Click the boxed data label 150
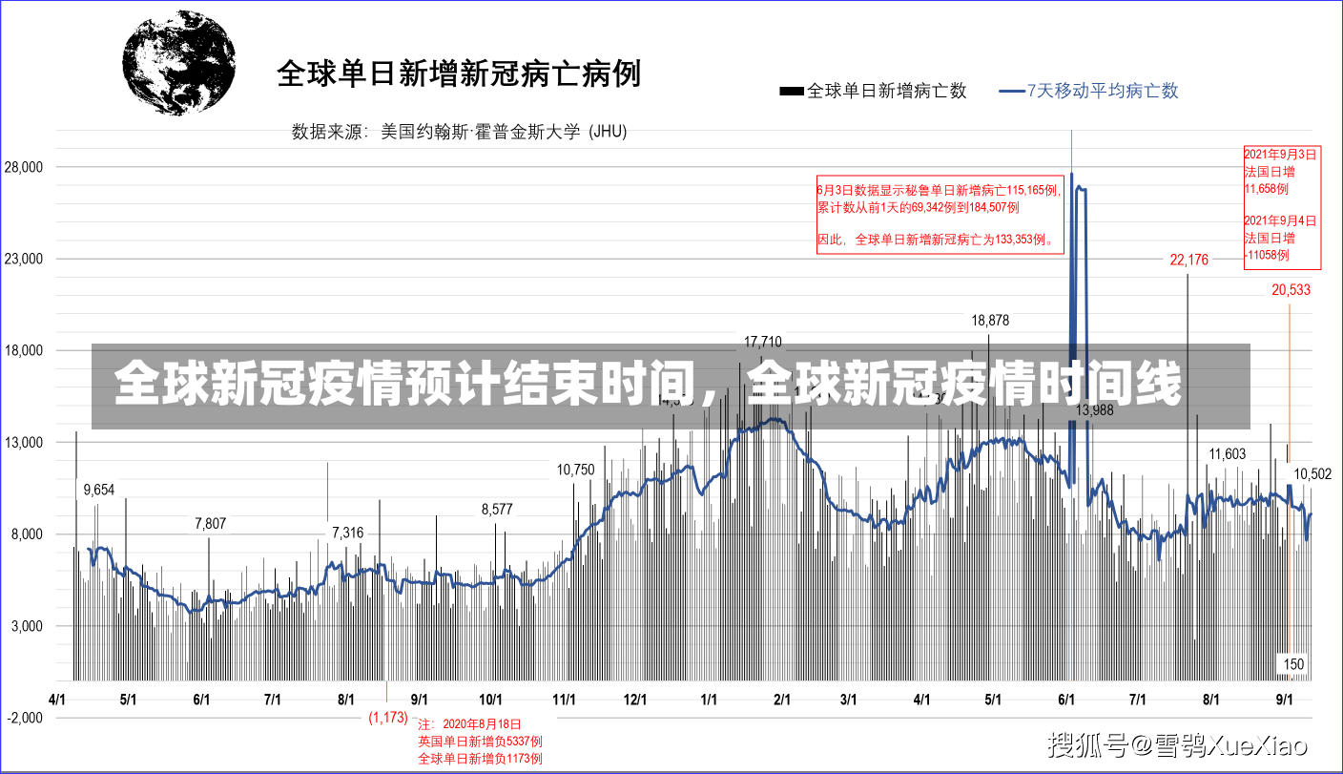 click(1293, 664)
